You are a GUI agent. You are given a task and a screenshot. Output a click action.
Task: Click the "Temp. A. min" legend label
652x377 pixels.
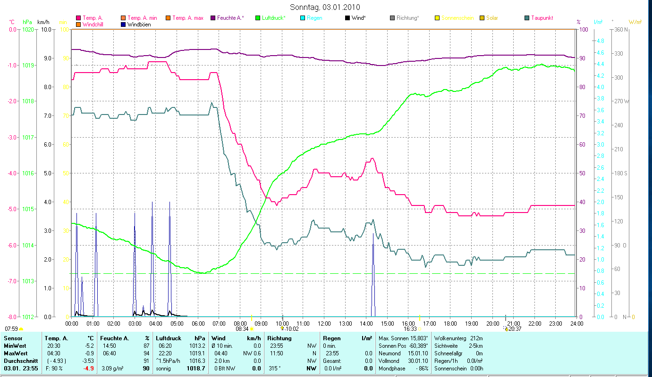(142, 18)
